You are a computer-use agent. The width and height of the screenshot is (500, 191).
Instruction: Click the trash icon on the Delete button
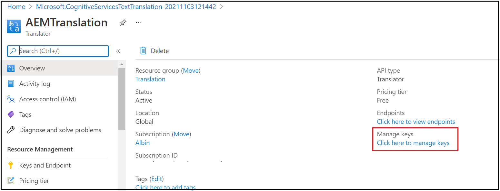click(143, 51)
